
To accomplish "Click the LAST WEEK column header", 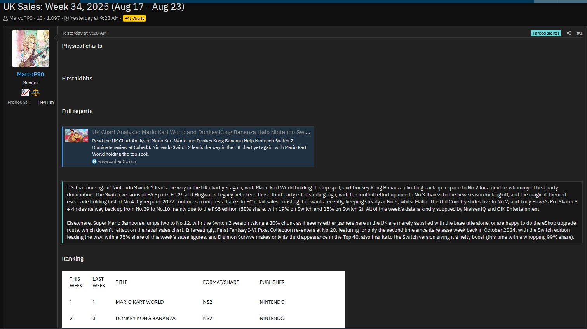I will pos(99,282).
